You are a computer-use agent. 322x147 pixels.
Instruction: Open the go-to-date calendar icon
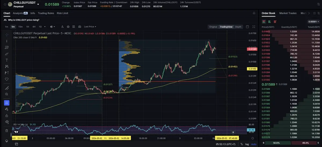click(16, 144)
